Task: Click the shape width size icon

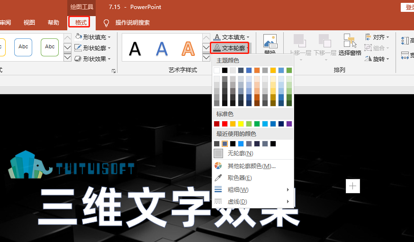Action: coord(405,55)
